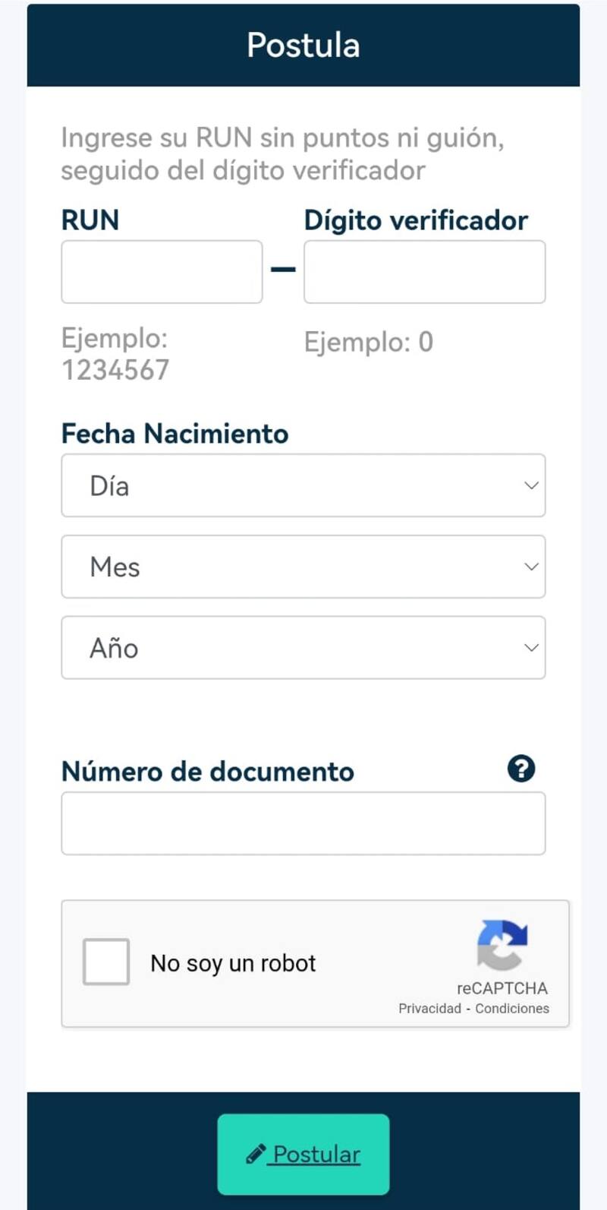The height and width of the screenshot is (1210, 607).
Task: Click the reCAPTCHA logo icon
Action: tap(502, 944)
